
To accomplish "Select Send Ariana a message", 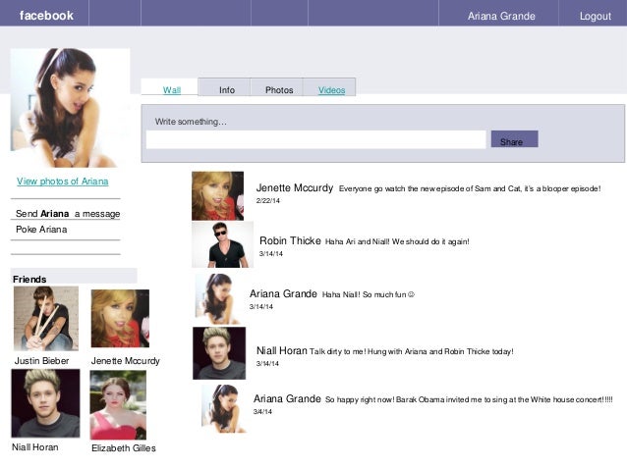I will (68, 214).
